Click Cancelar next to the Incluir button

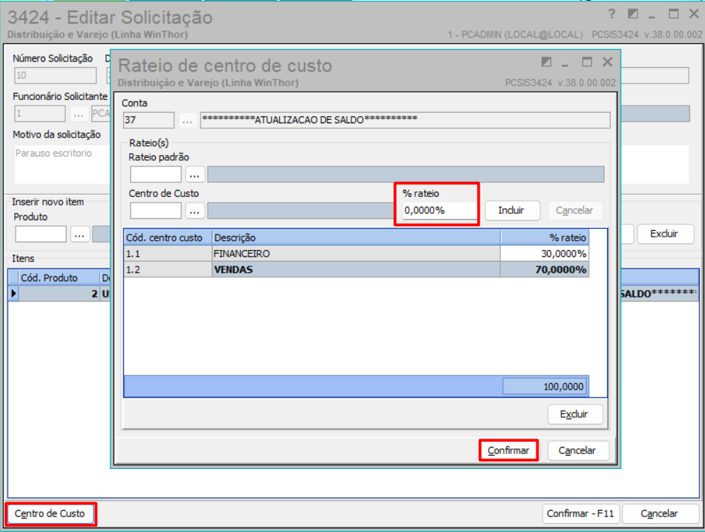point(575,210)
